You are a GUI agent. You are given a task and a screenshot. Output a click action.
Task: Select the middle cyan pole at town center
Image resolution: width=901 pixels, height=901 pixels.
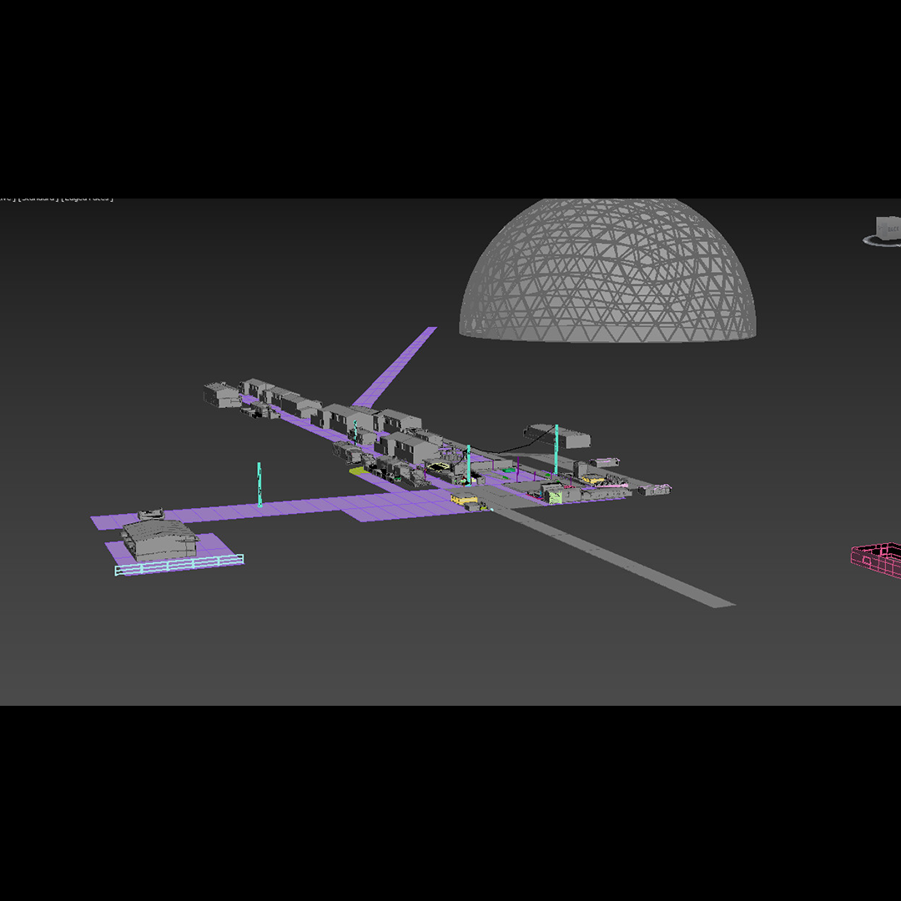click(469, 464)
